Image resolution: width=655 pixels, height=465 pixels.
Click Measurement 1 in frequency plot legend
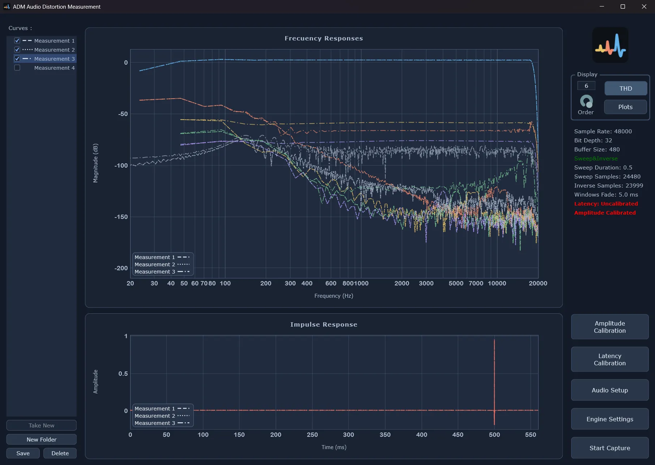coord(162,257)
